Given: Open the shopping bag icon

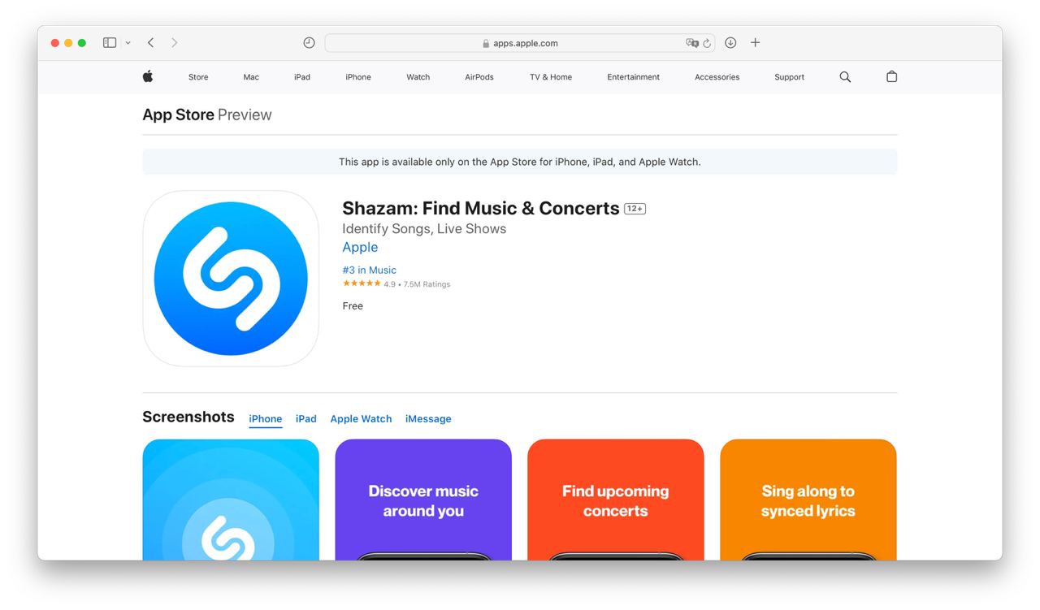Looking at the screenshot, I should pyautogui.click(x=891, y=76).
